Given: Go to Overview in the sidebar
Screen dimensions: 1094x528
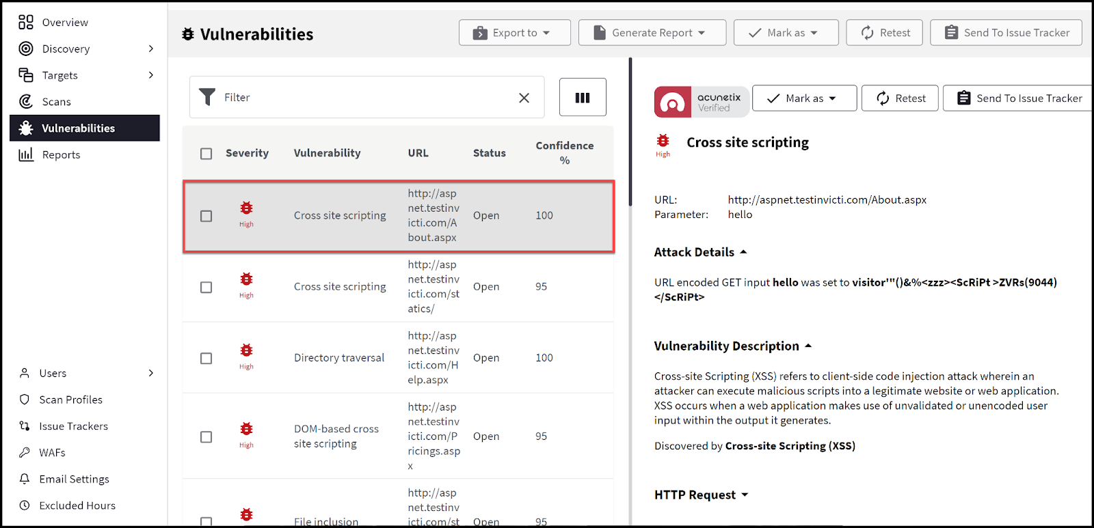Looking at the screenshot, I should pos(65,23).
